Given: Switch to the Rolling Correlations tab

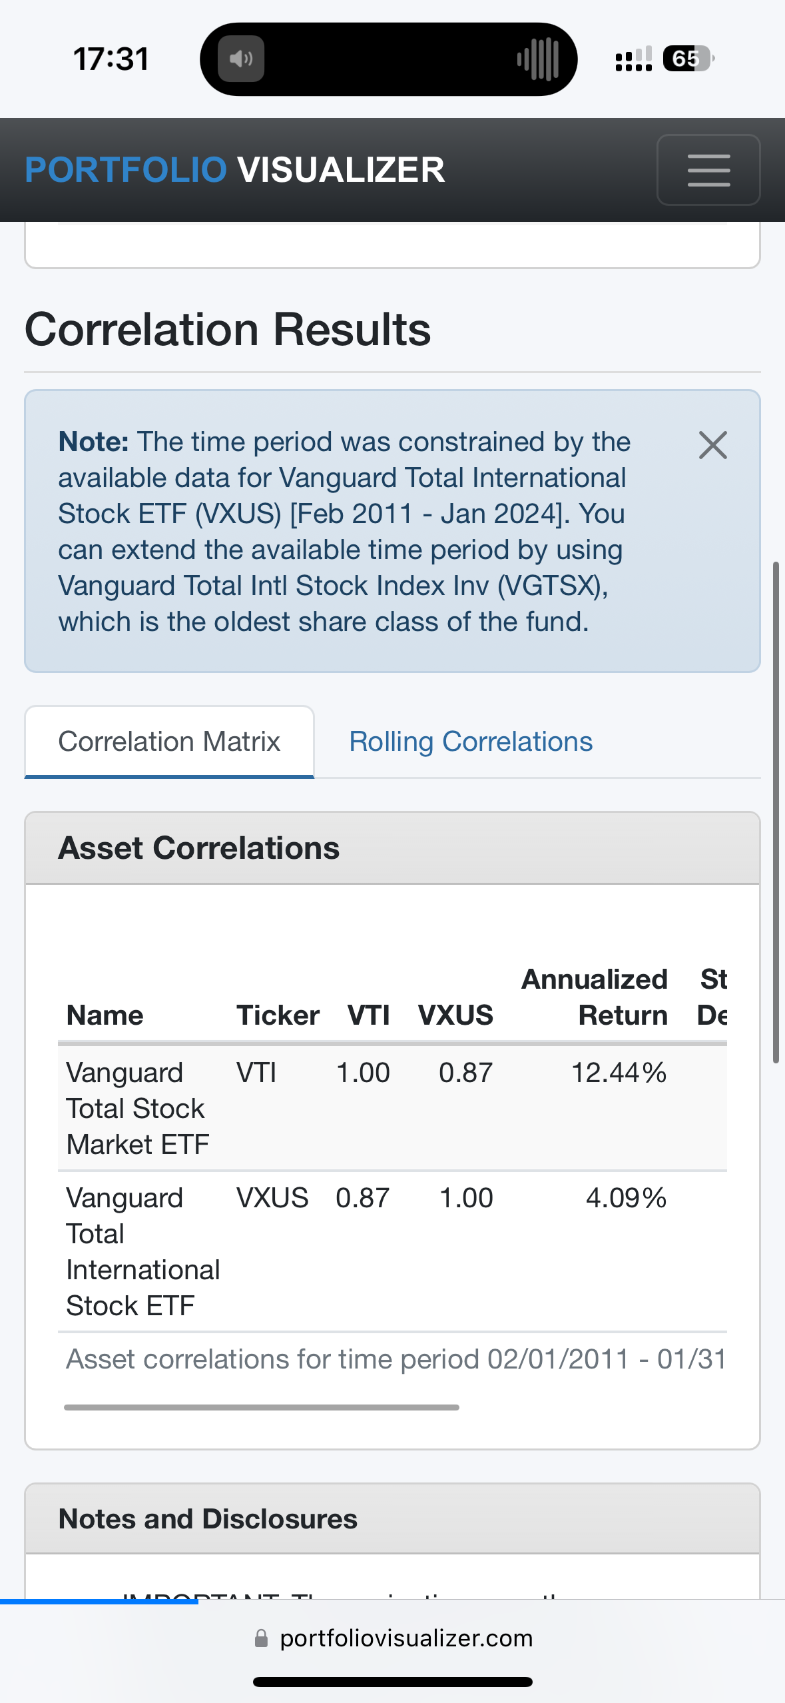Looking at the screenshot, I should 471,742.
